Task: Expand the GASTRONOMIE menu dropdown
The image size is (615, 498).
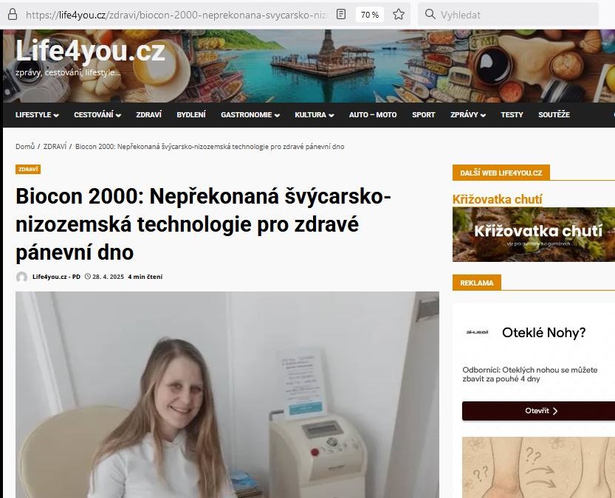Action: click(250, 115)
